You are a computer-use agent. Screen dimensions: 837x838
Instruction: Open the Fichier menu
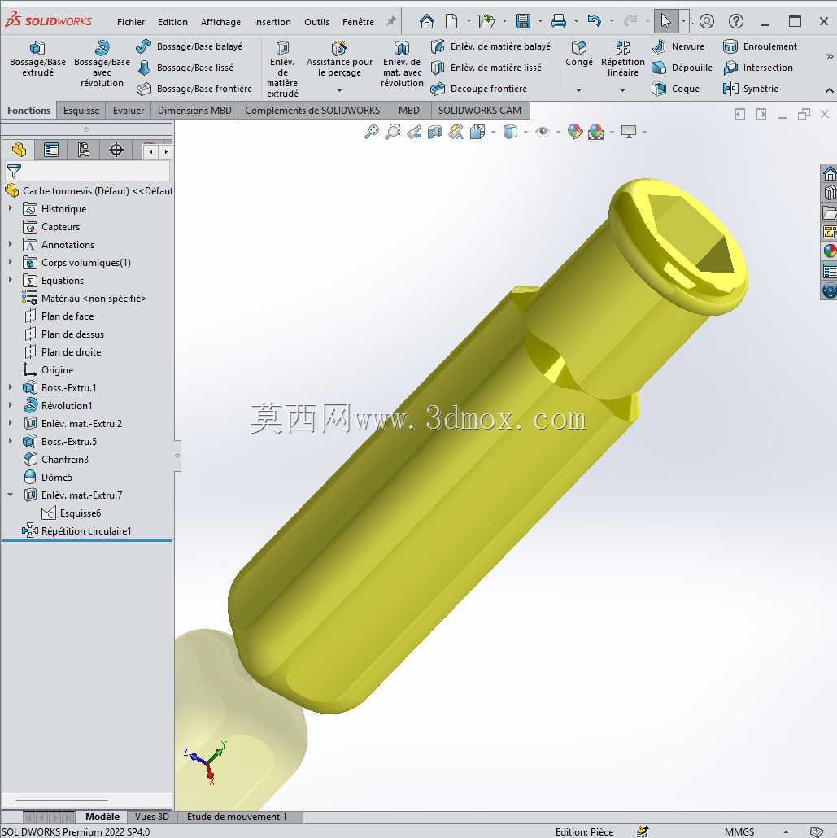point(131,22)
